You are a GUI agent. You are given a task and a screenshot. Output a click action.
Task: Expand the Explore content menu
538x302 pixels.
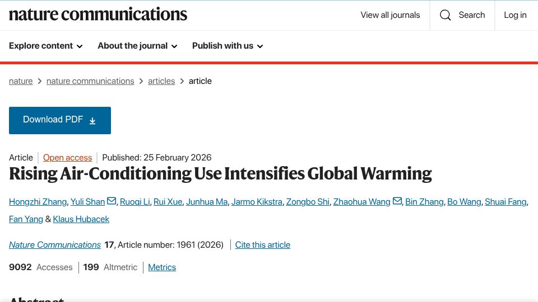45,46
